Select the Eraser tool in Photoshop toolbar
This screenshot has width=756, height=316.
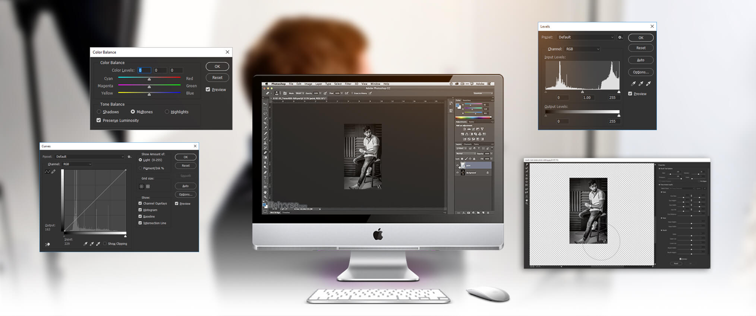(x=265, y=152)
